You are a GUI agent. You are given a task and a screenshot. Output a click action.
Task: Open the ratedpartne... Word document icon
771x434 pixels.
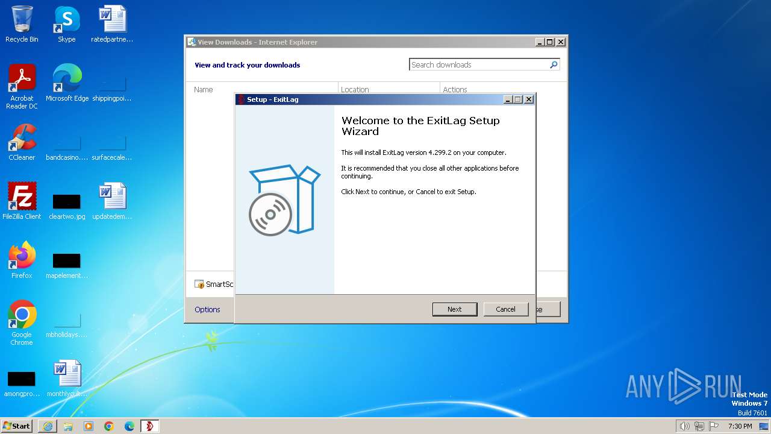(112, 24)
